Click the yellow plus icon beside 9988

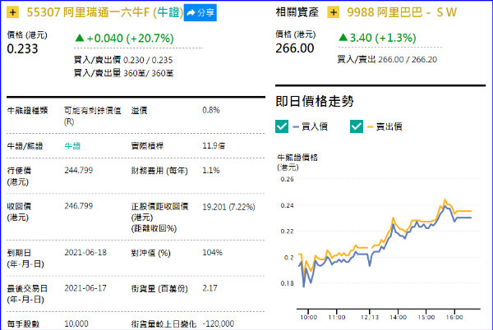pyautogui.click(x=333, y=12)
